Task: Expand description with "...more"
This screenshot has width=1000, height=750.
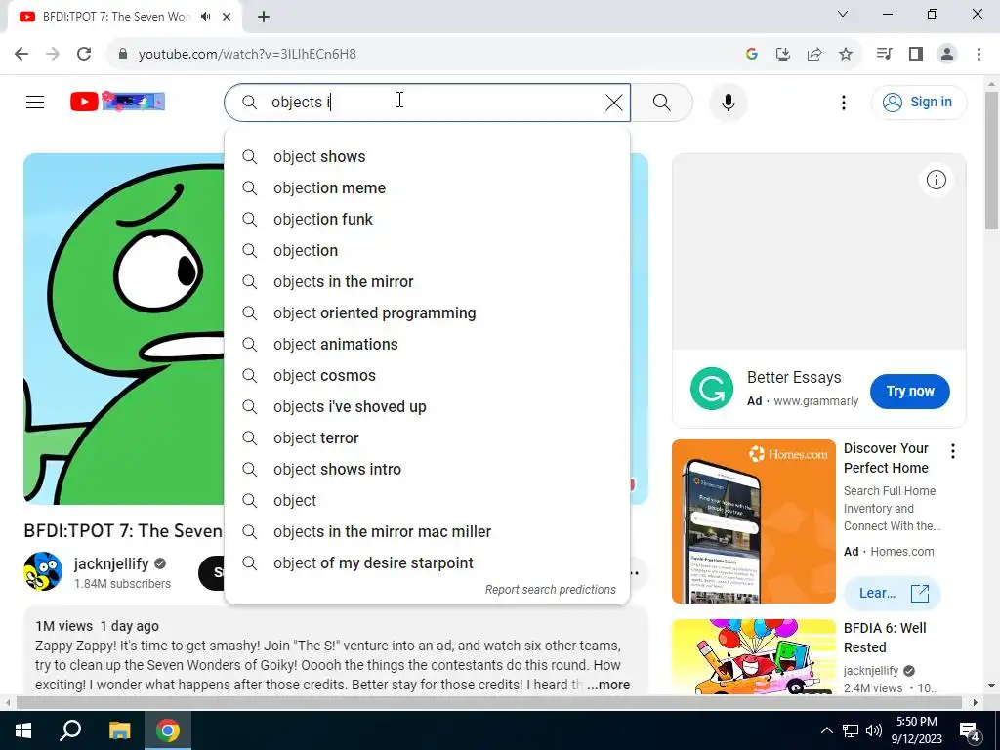Action: coord(607,685)
